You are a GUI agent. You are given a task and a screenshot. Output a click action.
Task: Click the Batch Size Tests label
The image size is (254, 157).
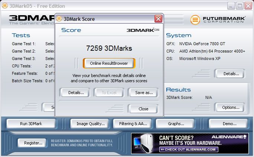click(27, 81)
